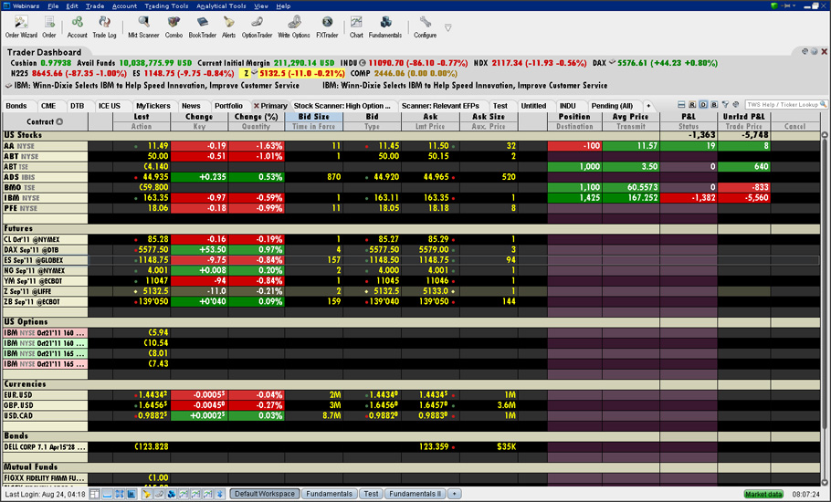This screenshot has width=831, height=502.
Task: Click the TWS Help / Ticker Lookup field
Action: tap(783, 104)
